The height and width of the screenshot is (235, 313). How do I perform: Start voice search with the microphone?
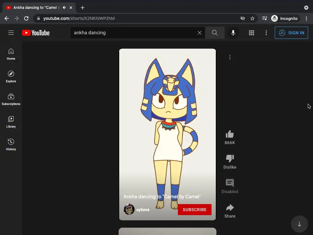[233, 33]
